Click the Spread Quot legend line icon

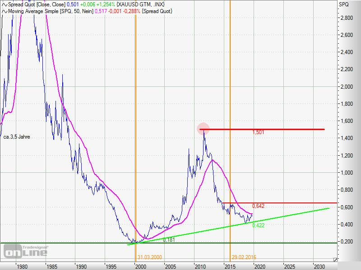[5, 4]
